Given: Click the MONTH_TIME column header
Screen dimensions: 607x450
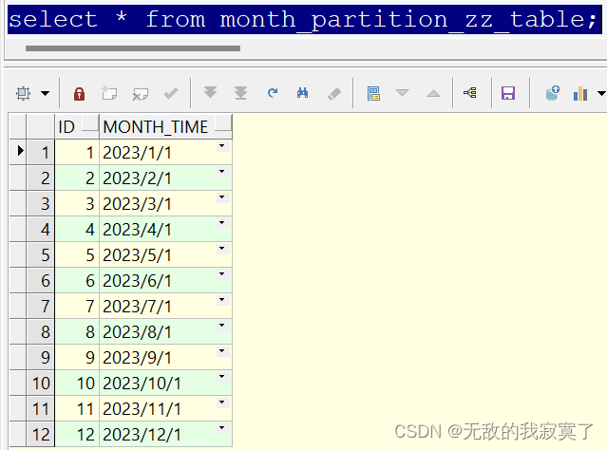Looking at the screenshot, I should coord(165,126).
